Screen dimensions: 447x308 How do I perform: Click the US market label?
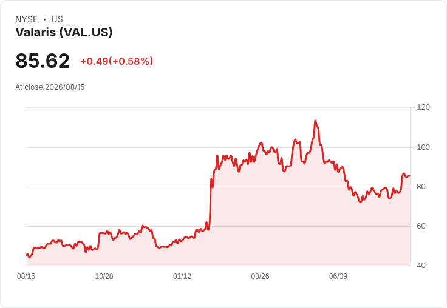point(57,19)
